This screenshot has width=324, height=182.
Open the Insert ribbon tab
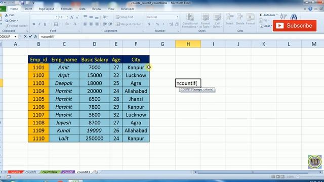[x=28, y=9]
